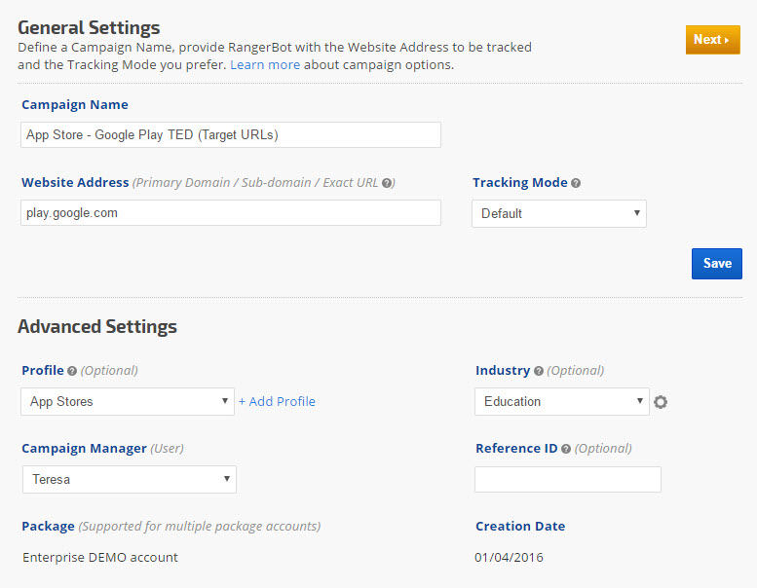Screen dimensions: 757x588
Task: Open the gear settings icon beside Industry
Action: click(x=661, y=402)
